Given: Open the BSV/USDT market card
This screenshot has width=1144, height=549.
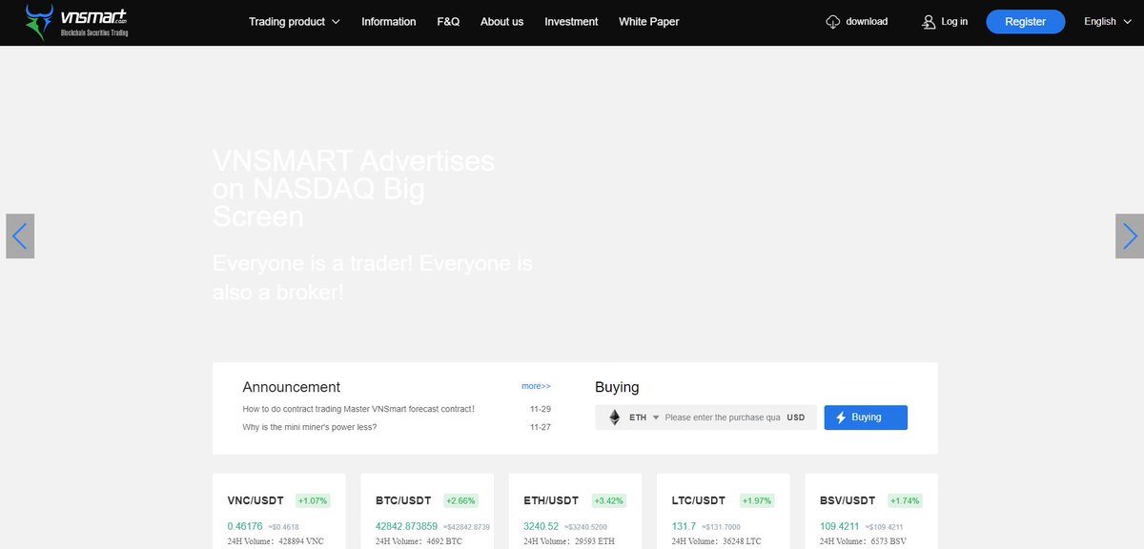Looking at the screenshot, I should point(871,512).
